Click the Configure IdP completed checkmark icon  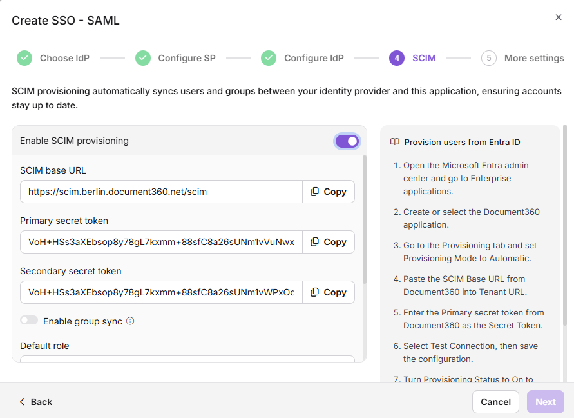tap(269, 58)
